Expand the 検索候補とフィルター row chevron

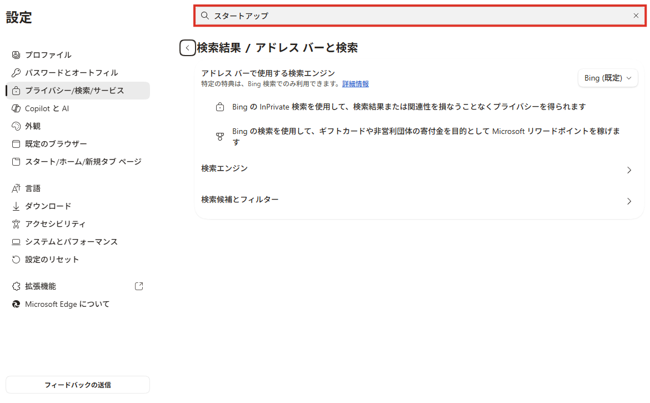tap(629, 201)
